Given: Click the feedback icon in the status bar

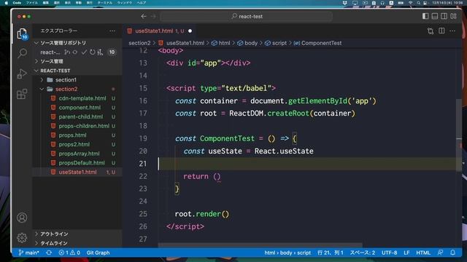Looking at the screenshot, I should (440, 253).
